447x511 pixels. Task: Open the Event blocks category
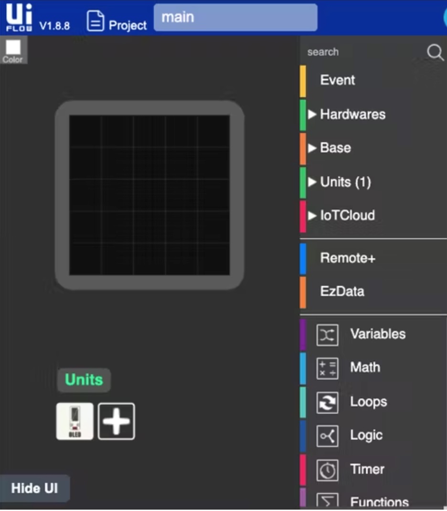pos(338,80)
